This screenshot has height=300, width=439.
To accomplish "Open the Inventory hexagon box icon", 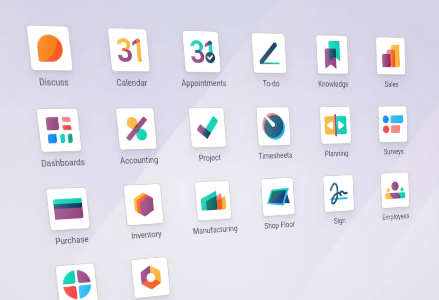I will 143,204.
